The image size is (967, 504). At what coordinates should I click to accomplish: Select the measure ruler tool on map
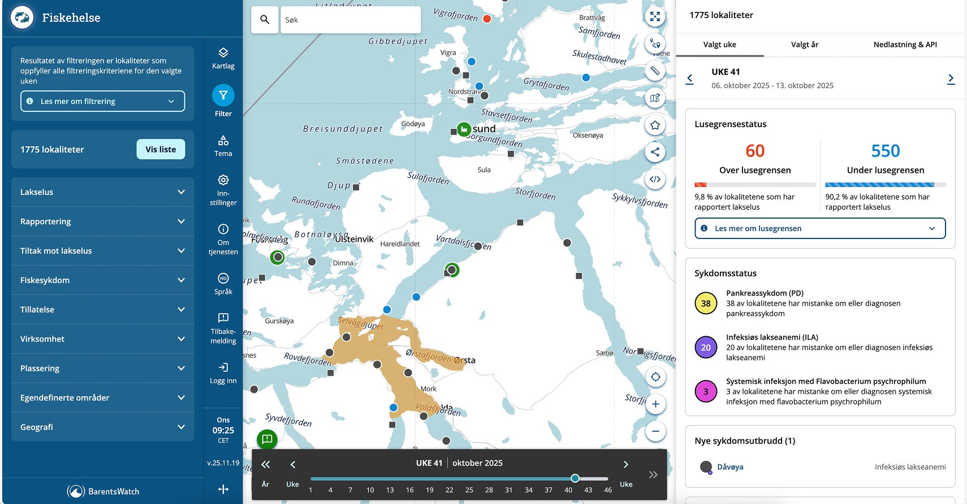click(x=655, y=71)
